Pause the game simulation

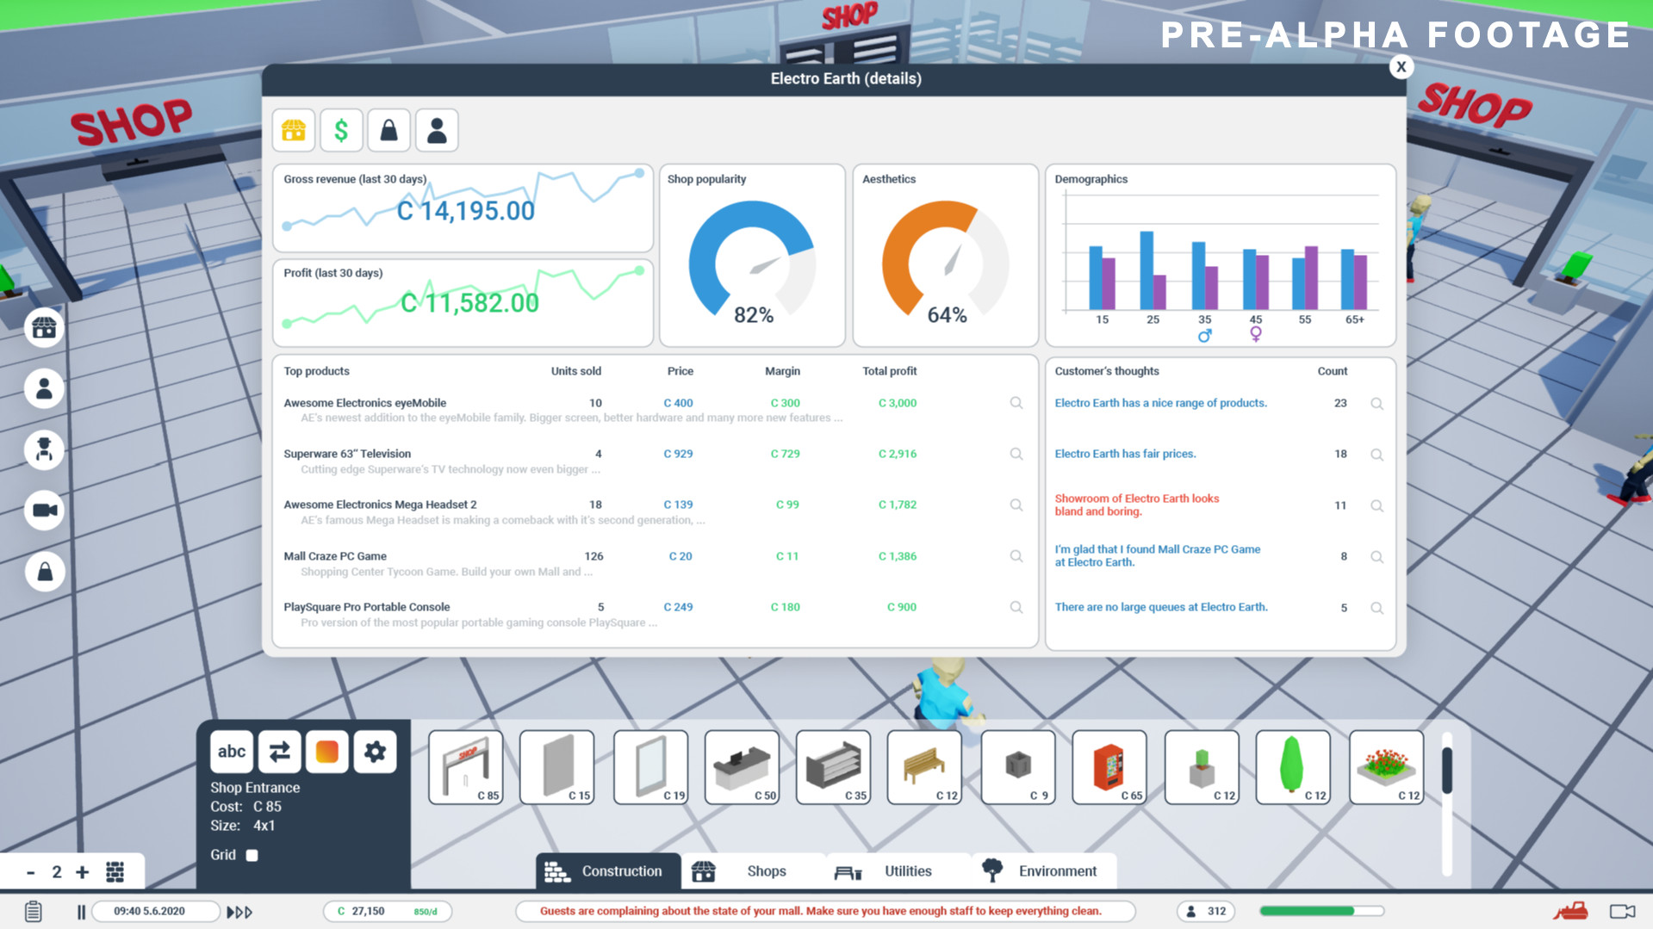pyautogui.click(x=81, y=912)
